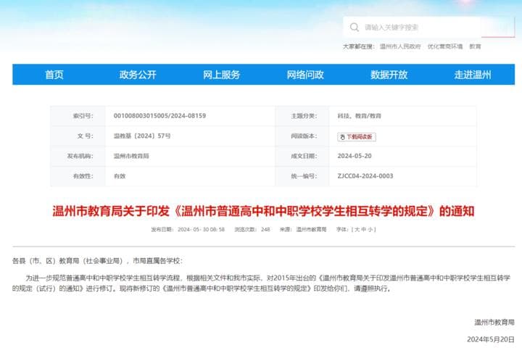Image resolution: width=522 pixels, height=348 pixels.
Task: Select unified number ZJCC04-2024-0003
Action: pyautogui.click(x=365, y=176)
